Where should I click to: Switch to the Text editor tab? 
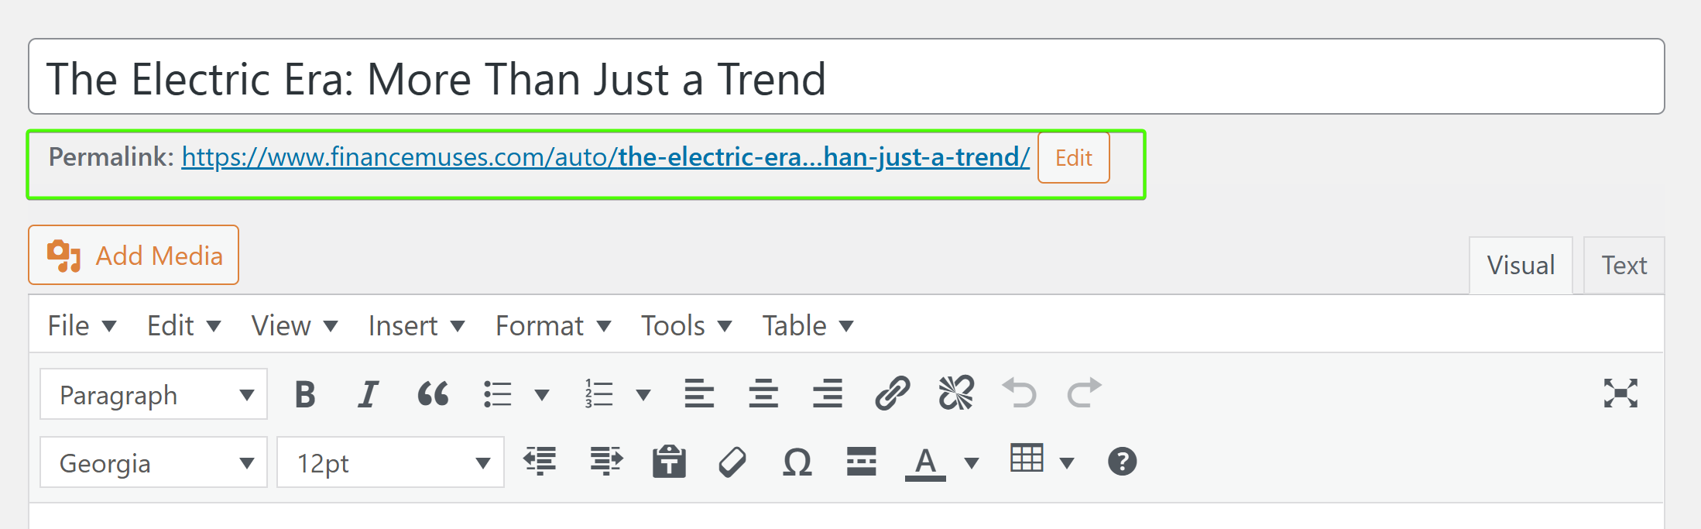pos(1624,266)
